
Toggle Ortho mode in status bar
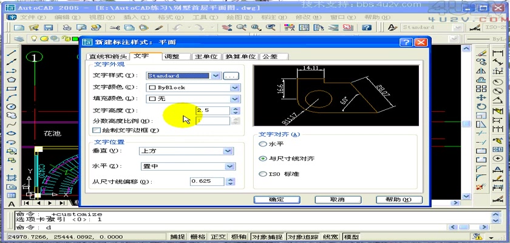click(218, 237)
